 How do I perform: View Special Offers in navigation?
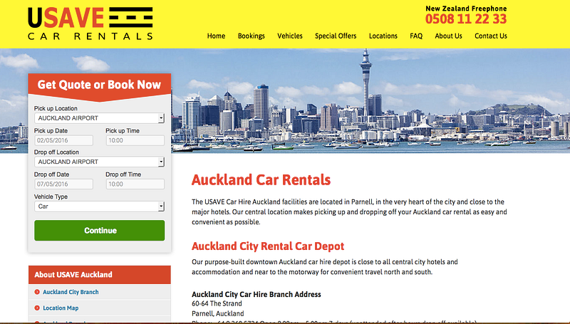coord(336,36)
